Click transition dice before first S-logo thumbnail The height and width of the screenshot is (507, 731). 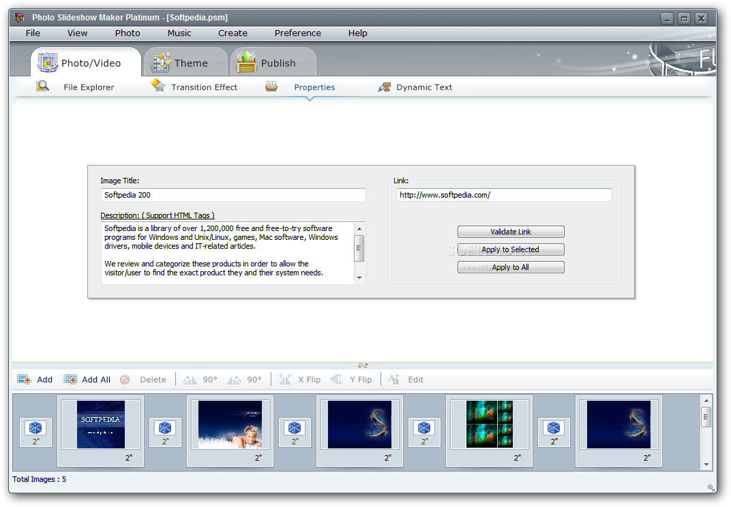295,428
